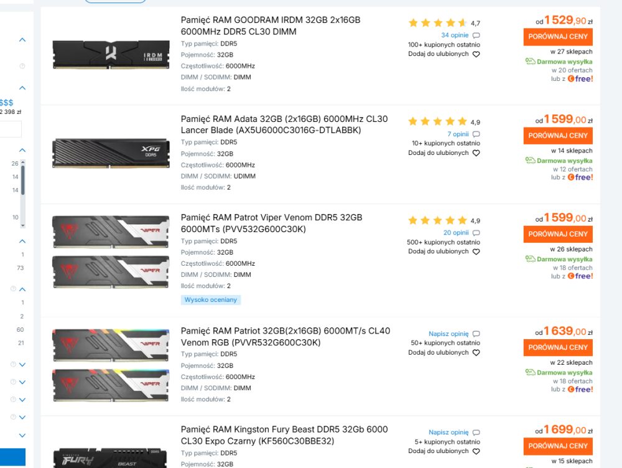622x468 pixels.
Task: Click the star rating of Adata Lancer Blade
Action: 437,122
